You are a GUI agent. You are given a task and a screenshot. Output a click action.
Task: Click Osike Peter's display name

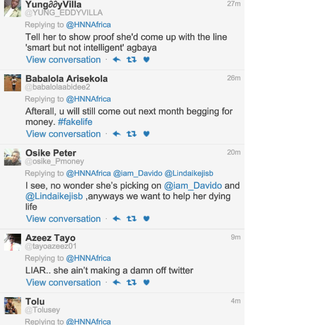51,153
